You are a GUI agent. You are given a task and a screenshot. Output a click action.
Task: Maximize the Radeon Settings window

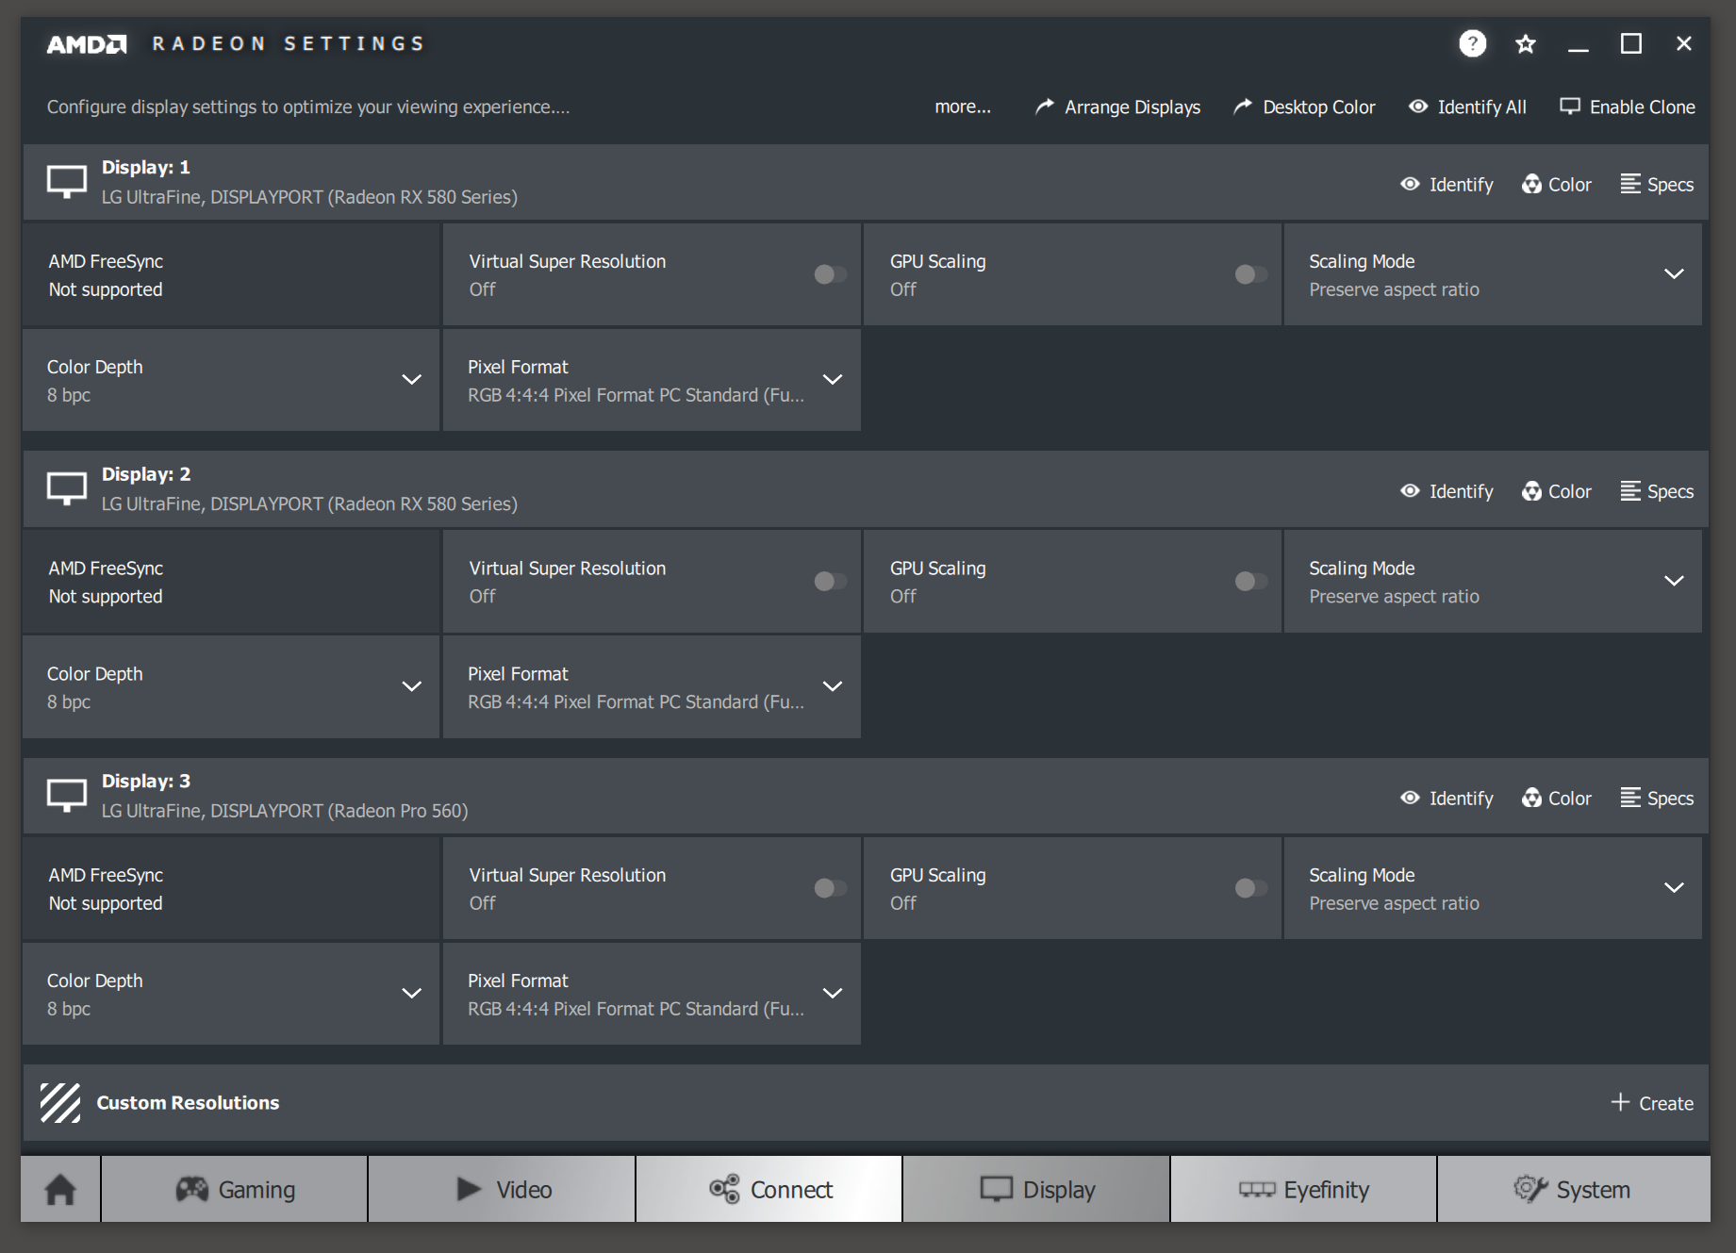[x=1631, y=43]
